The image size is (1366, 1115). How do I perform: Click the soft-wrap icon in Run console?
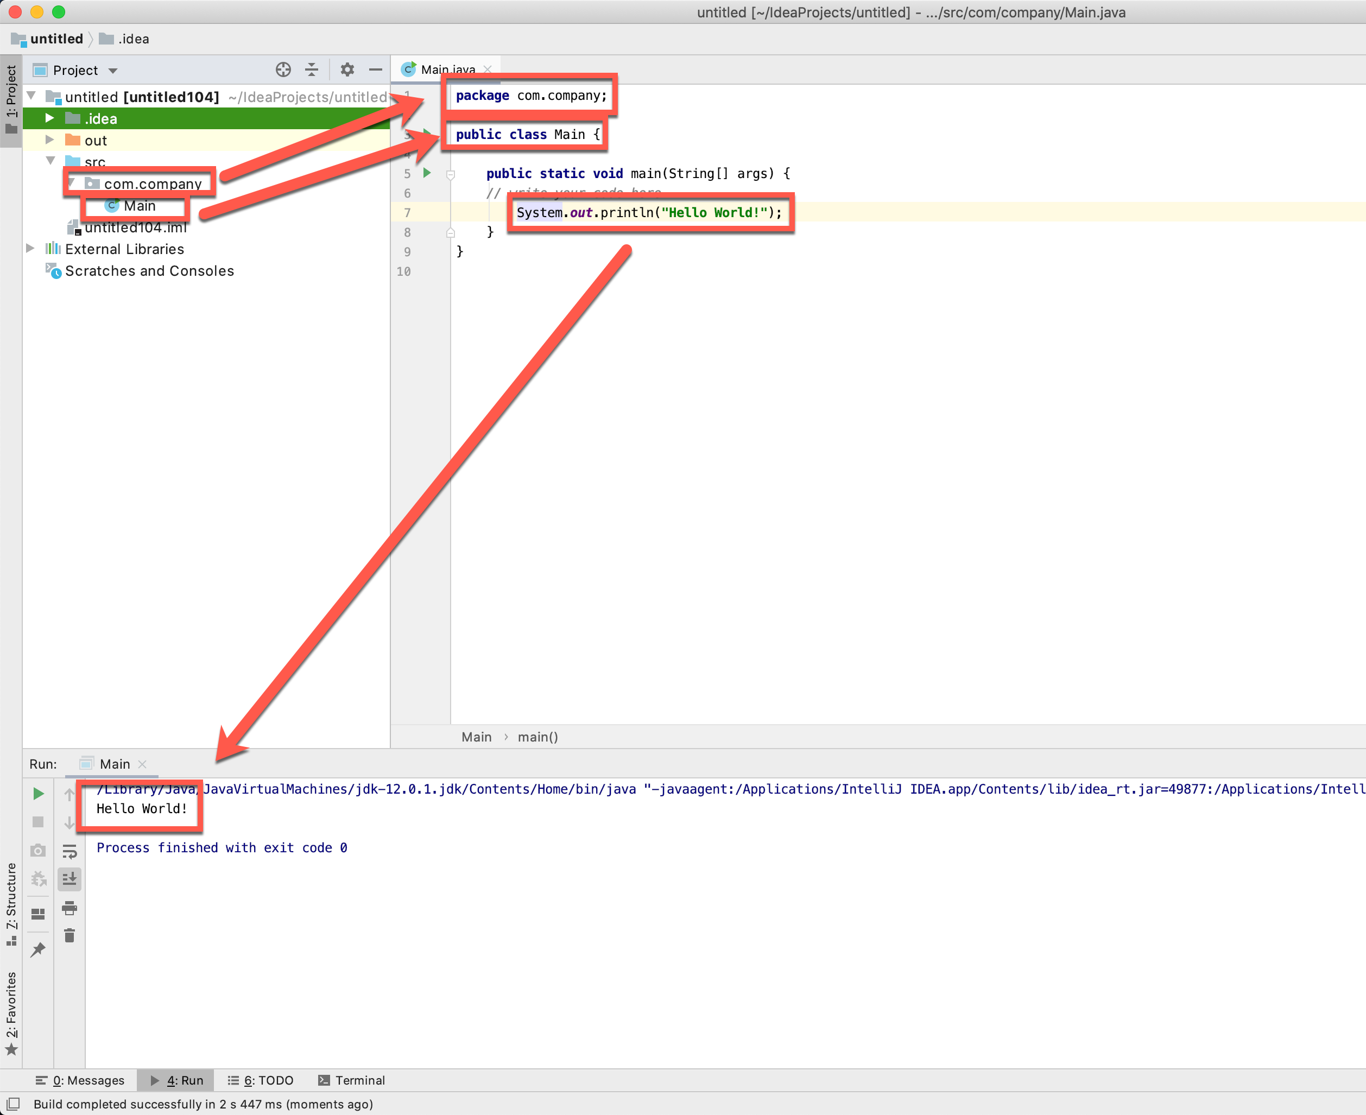tap(69, 852)
